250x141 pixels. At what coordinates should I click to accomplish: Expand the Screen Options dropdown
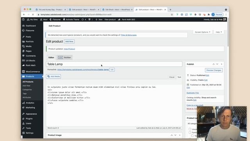pos(202,32)
